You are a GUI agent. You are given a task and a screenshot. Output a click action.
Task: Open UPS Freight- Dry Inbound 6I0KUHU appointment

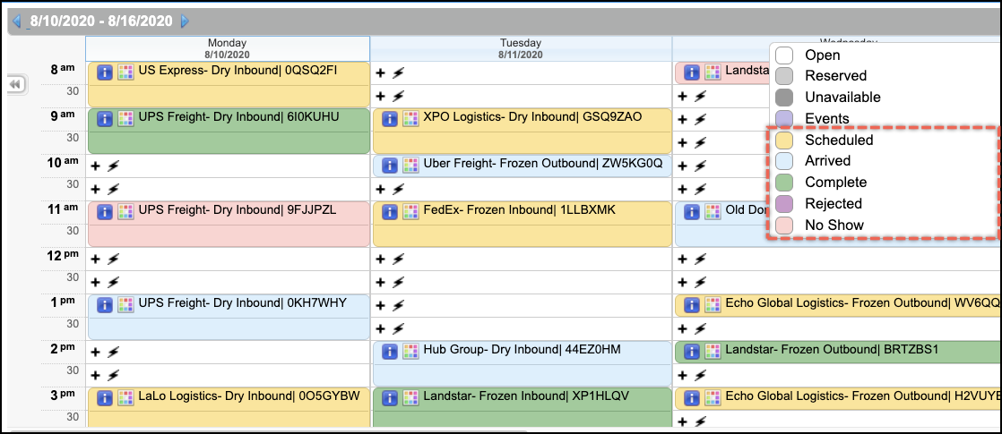(229, 131)
